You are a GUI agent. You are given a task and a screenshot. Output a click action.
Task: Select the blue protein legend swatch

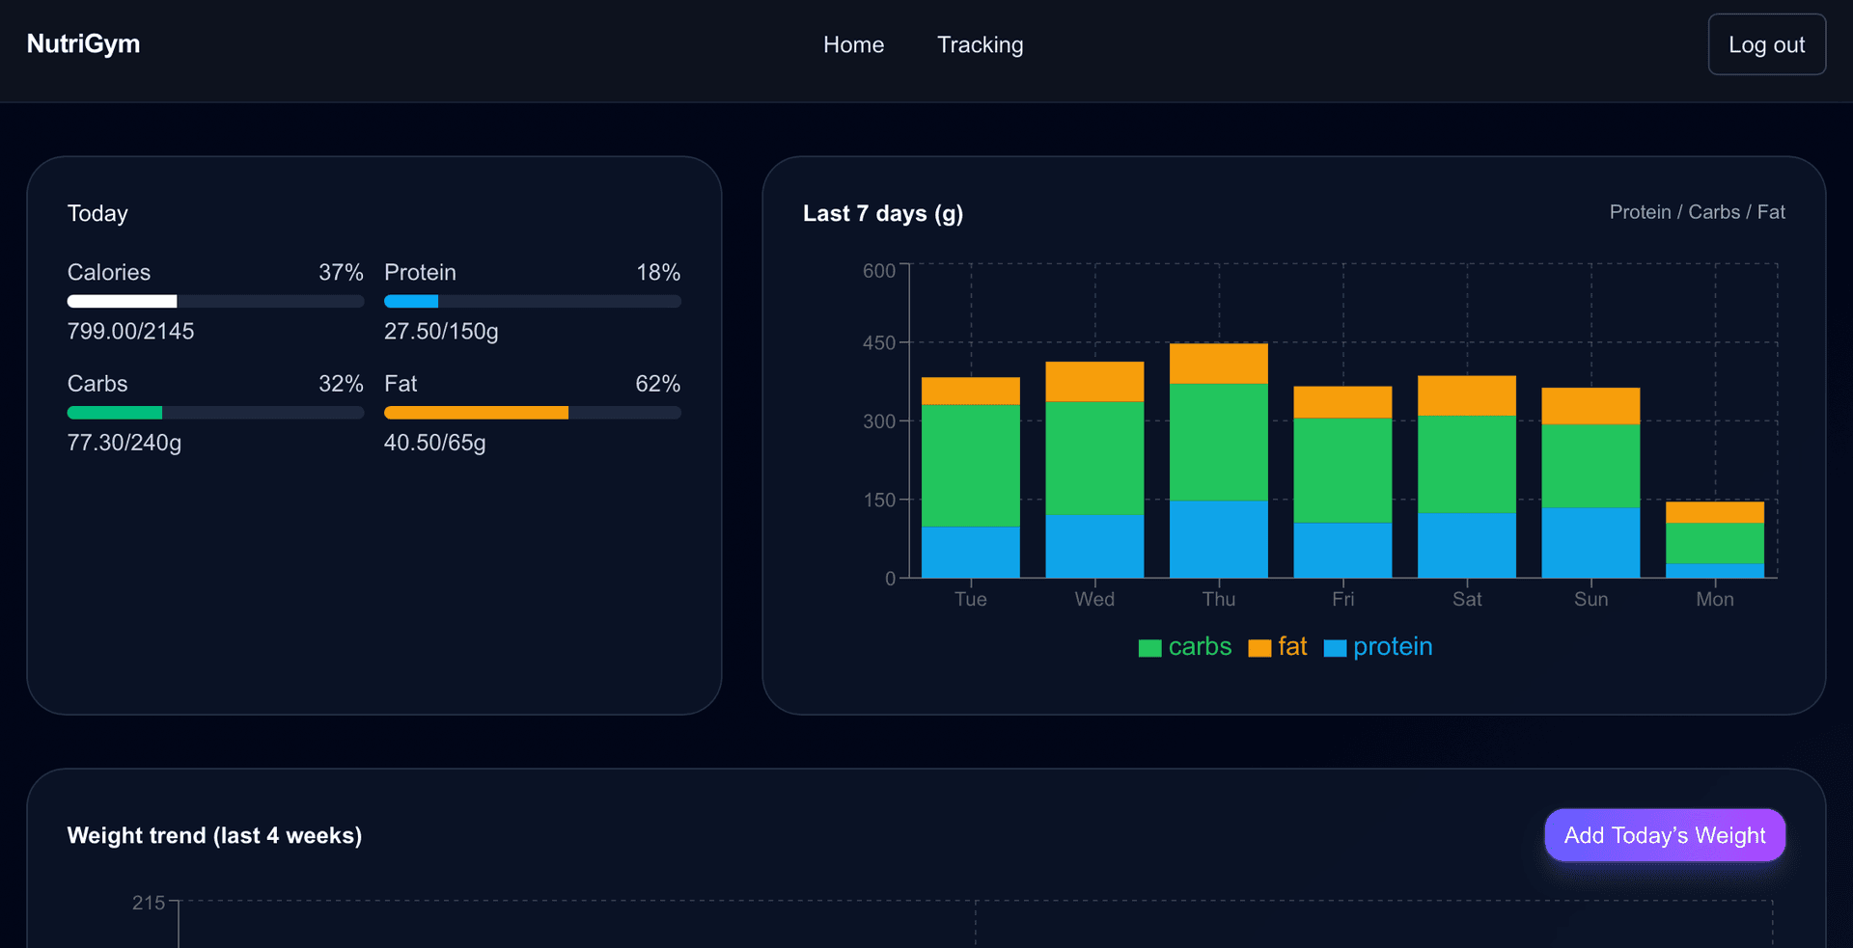[1335, 647]
